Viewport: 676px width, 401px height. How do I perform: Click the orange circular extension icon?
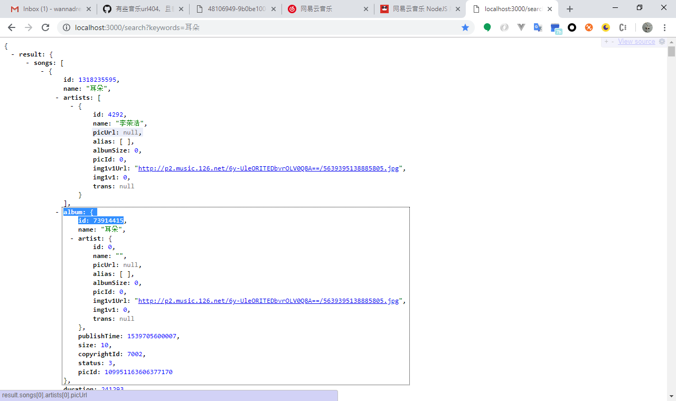[589, 27]
